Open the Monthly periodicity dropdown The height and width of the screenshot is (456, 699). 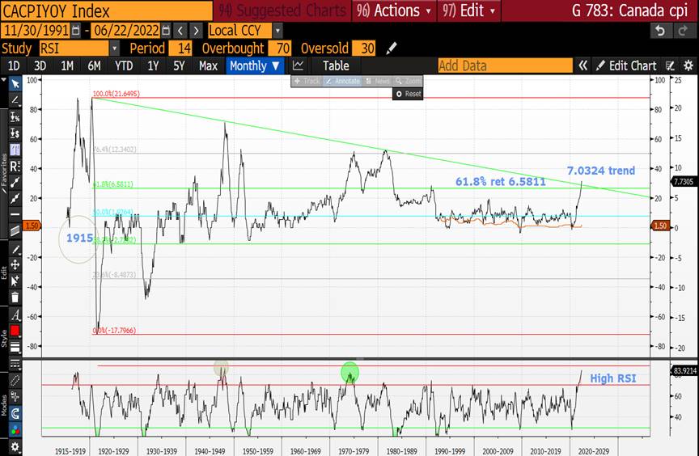[x=255, y=65]
